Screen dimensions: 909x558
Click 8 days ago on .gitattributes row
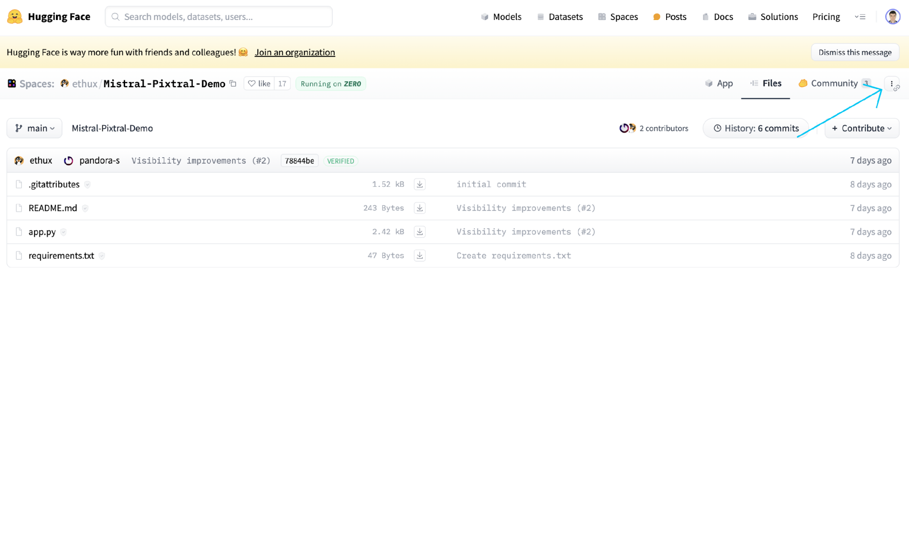871,184
